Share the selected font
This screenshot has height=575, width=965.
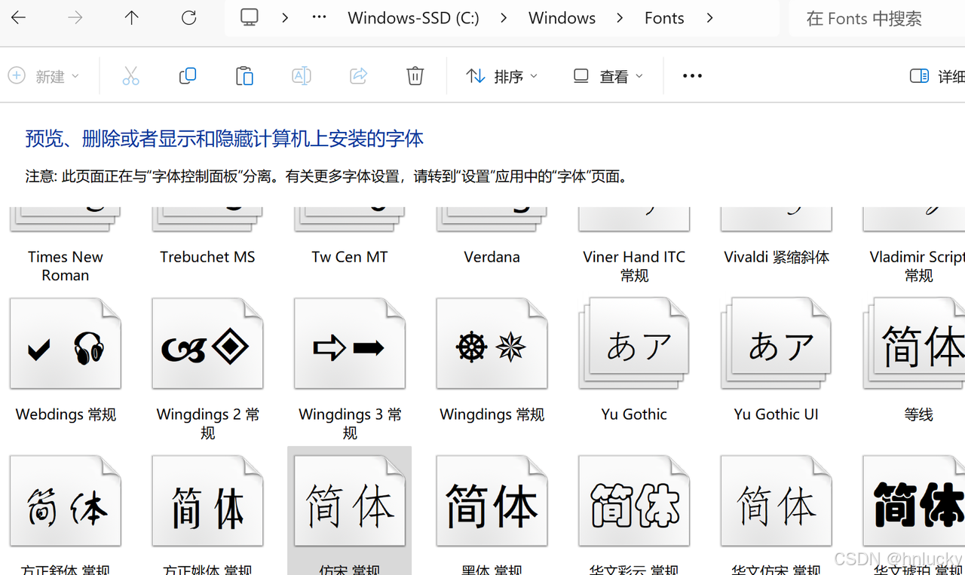tap(358, 75)
